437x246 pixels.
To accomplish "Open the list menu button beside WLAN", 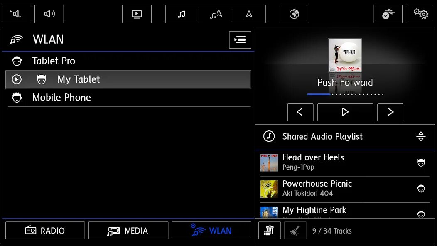I will click(x=240, y=40).
